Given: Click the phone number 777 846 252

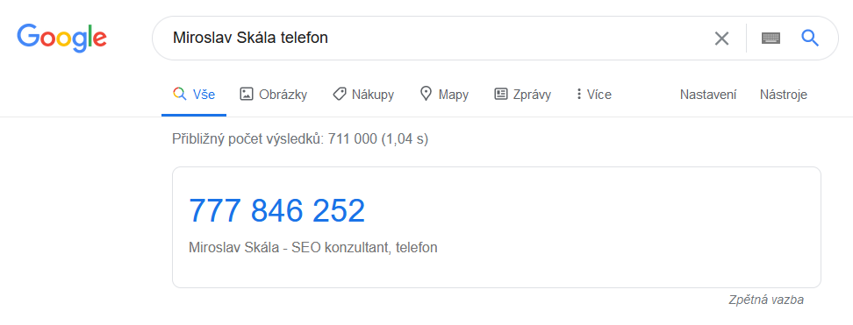Looking at the screenshot, I should [x=277, y=210].
